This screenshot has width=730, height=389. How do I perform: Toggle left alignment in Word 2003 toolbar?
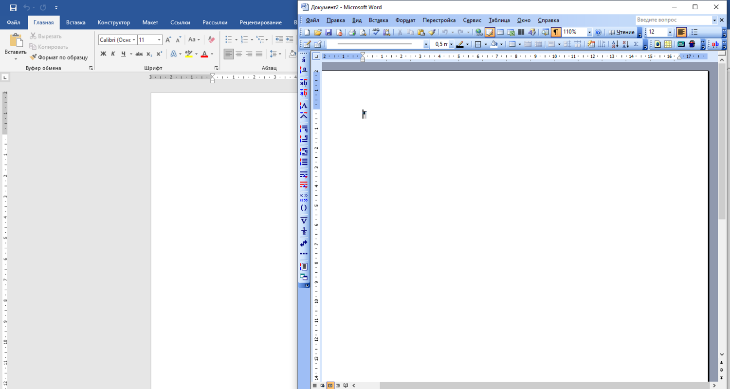(681, 32)
